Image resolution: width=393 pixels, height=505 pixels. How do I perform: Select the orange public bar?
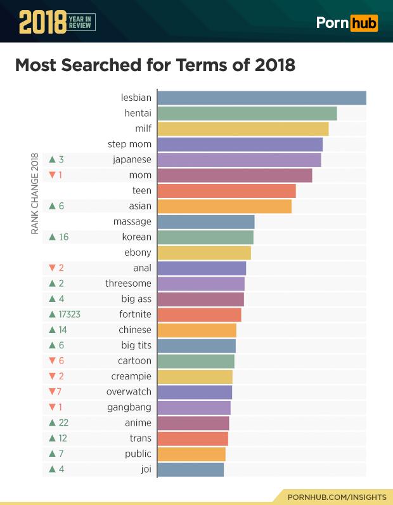pyautogui.click(x=191, y=454)
